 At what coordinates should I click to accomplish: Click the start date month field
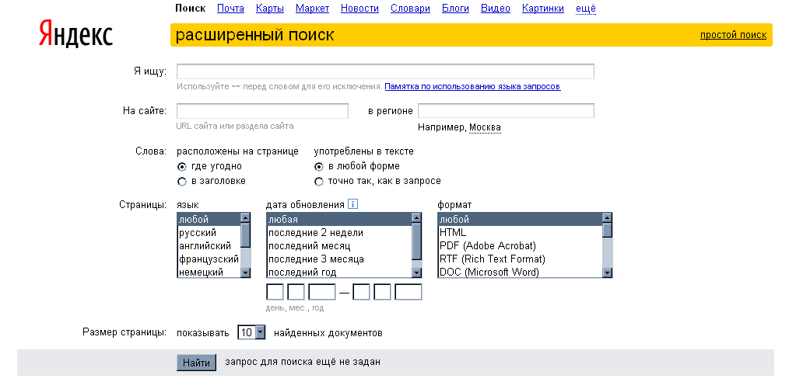coord(296,292)
